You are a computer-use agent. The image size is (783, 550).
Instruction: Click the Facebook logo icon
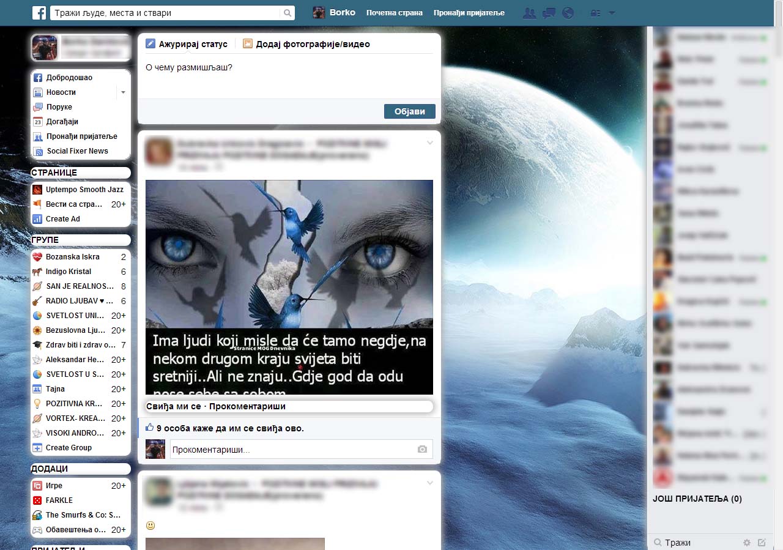(x=39, y=13)
